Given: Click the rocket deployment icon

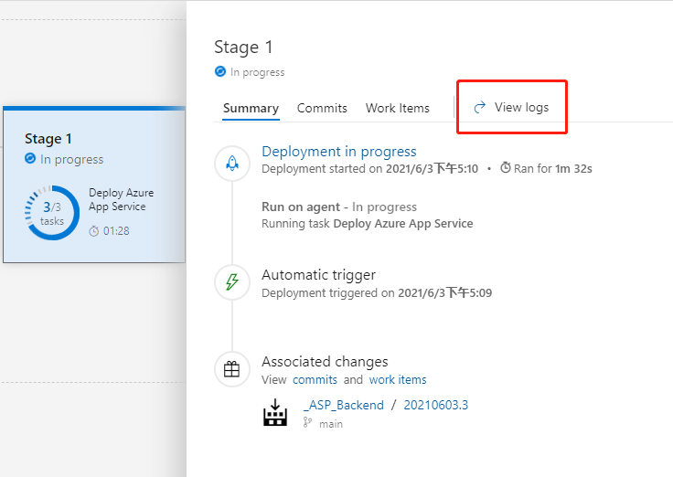Looking at the screenshot, I should pyautogui.click(x=232, y=164).
